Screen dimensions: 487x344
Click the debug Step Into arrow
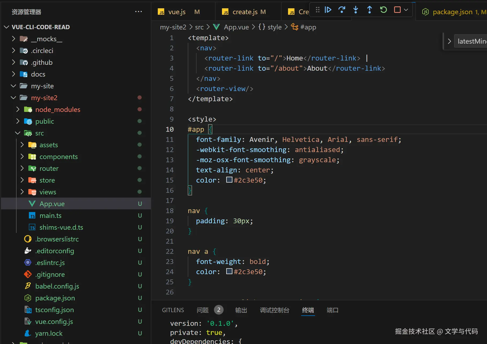[356, 10]
